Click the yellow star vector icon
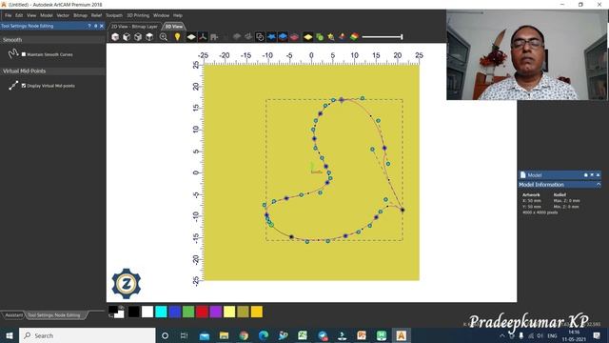 coord(331,37)
